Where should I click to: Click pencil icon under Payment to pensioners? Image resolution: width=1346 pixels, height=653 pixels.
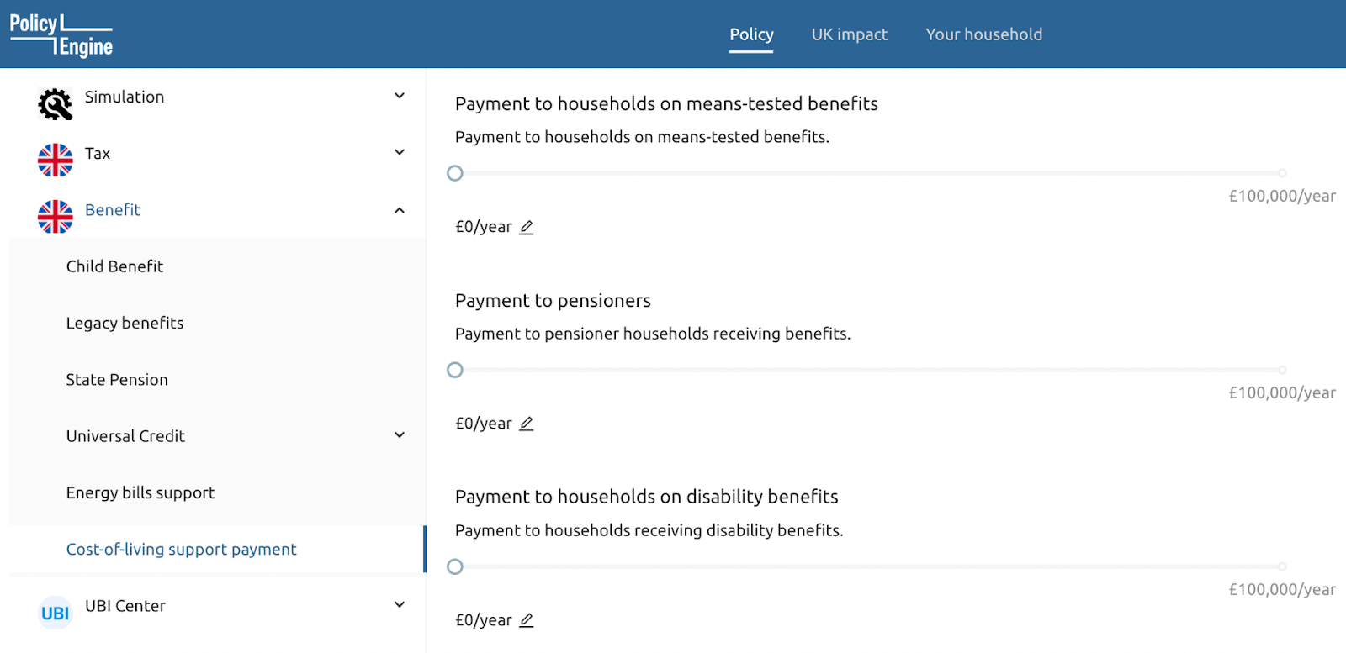(527, 424)
